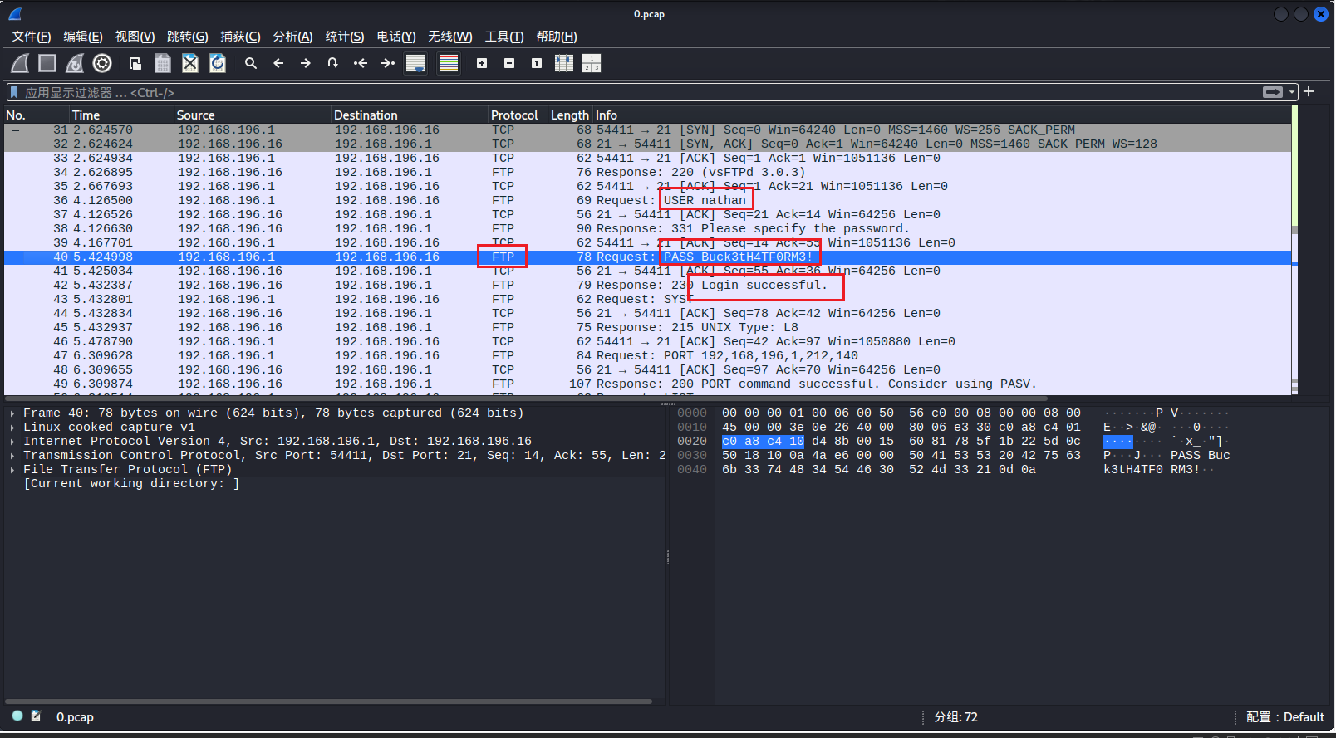Open the display filter history dropdown
1336x738 pixels.
coord(1292,92)
